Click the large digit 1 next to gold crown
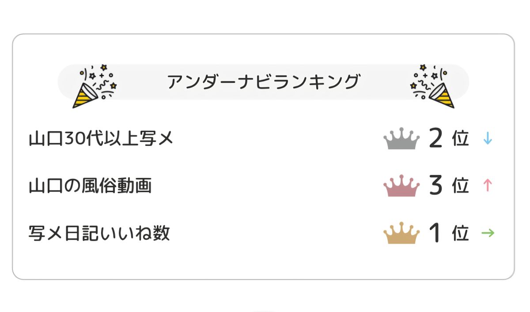Viewport: 530px width, 312px height. pyautogui.click(x=435, y=233)
